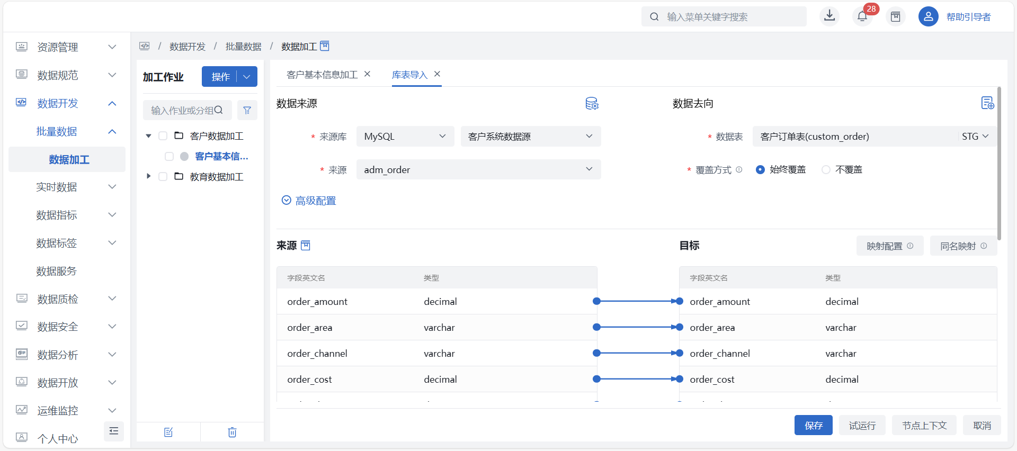Screen dimensions: 1017x451
Task: Click 资源管理 sidebar icon
Action: click(21, 47)
